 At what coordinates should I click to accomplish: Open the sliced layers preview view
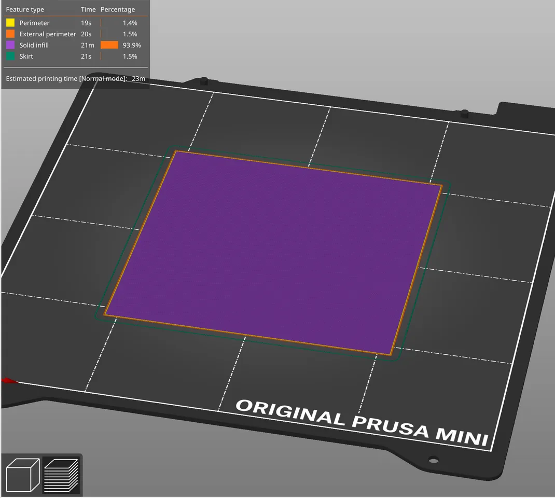click(x=61, y=475)
